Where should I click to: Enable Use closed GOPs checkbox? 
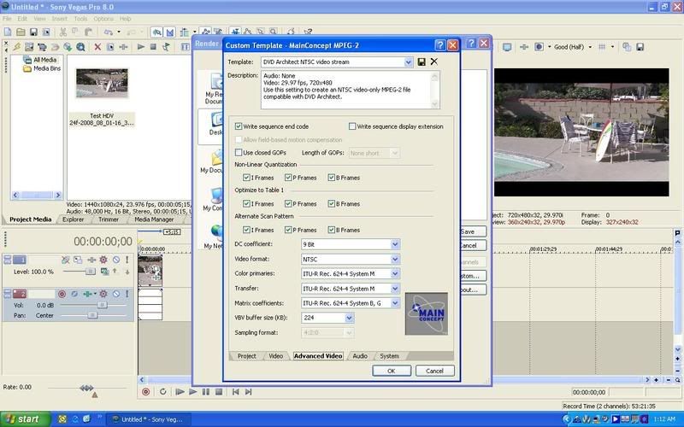coord(239,153)
